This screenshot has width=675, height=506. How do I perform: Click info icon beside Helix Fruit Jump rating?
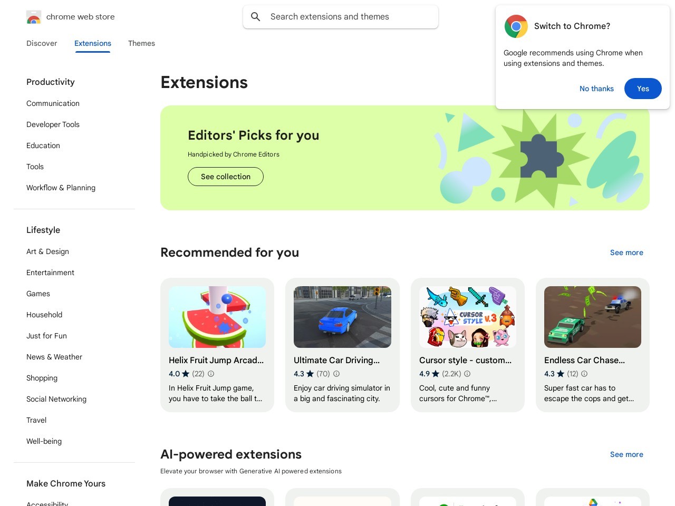tap(211, 374)
